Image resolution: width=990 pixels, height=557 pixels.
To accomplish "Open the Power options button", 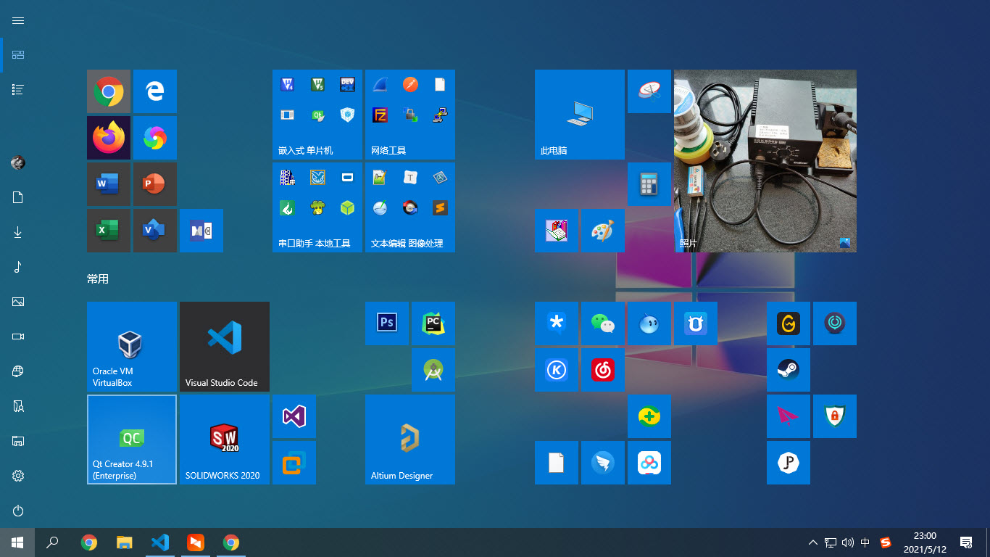I will 18,511.
